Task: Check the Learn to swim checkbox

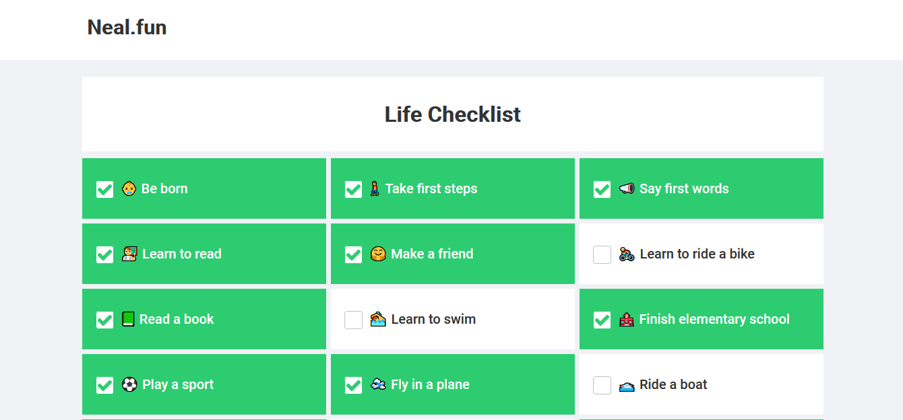Action: (x=353, y=320)
